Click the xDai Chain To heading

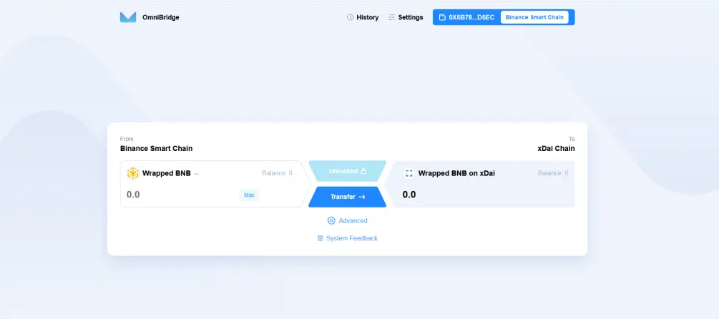556,149
